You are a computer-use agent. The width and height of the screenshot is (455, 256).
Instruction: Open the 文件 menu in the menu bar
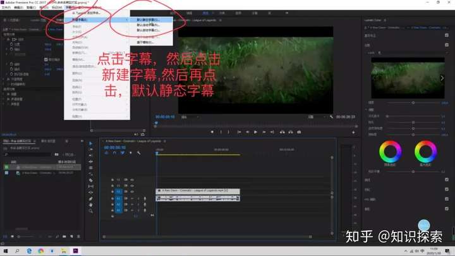[x=6, y=7]
